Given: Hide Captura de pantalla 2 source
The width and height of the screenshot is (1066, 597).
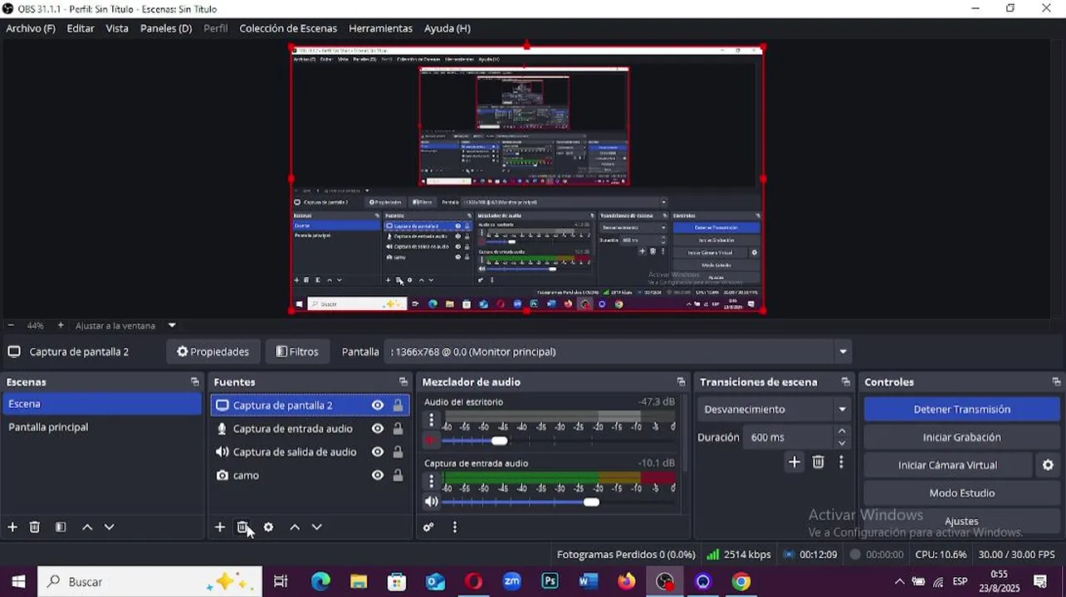Looking at the screenshot, I should coord(378,405).
